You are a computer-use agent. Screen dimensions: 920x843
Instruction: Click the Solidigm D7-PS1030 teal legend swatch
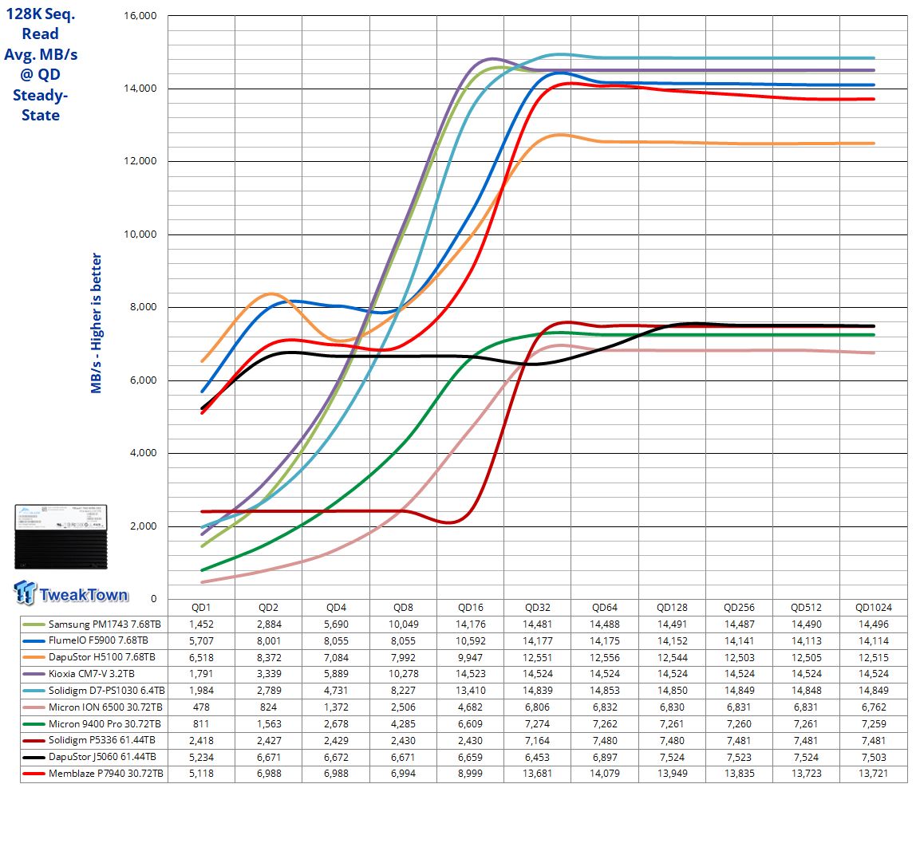click(34, 691)
